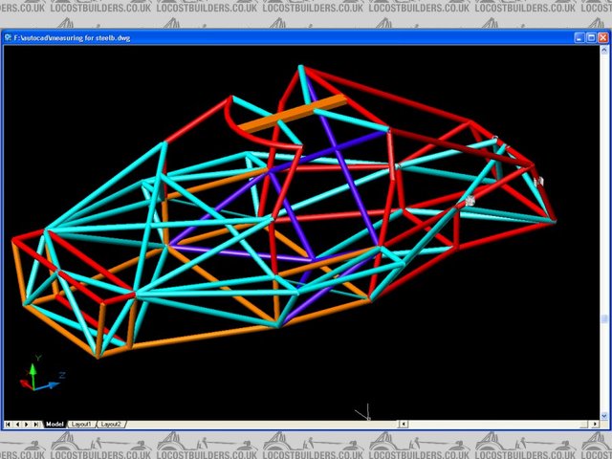Open the Layout2 tab
The width and height of the screenshot is (612, 459).
point(112,424)
